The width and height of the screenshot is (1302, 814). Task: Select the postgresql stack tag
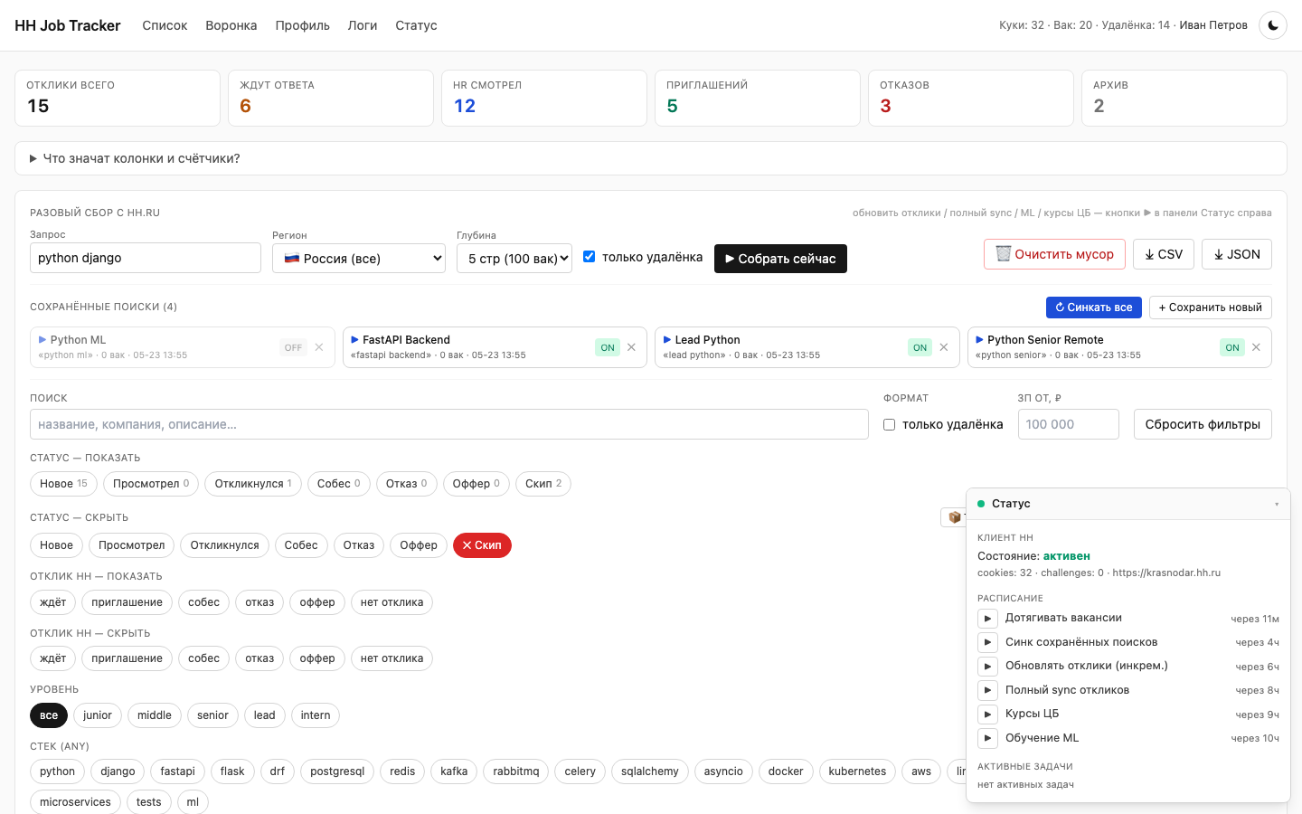(x=337, y=771)
